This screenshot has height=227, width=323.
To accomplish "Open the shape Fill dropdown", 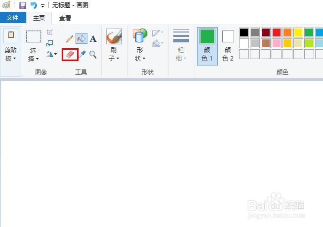I will tap(158, 43).
